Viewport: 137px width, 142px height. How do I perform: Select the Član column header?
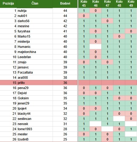click(35, 4)
